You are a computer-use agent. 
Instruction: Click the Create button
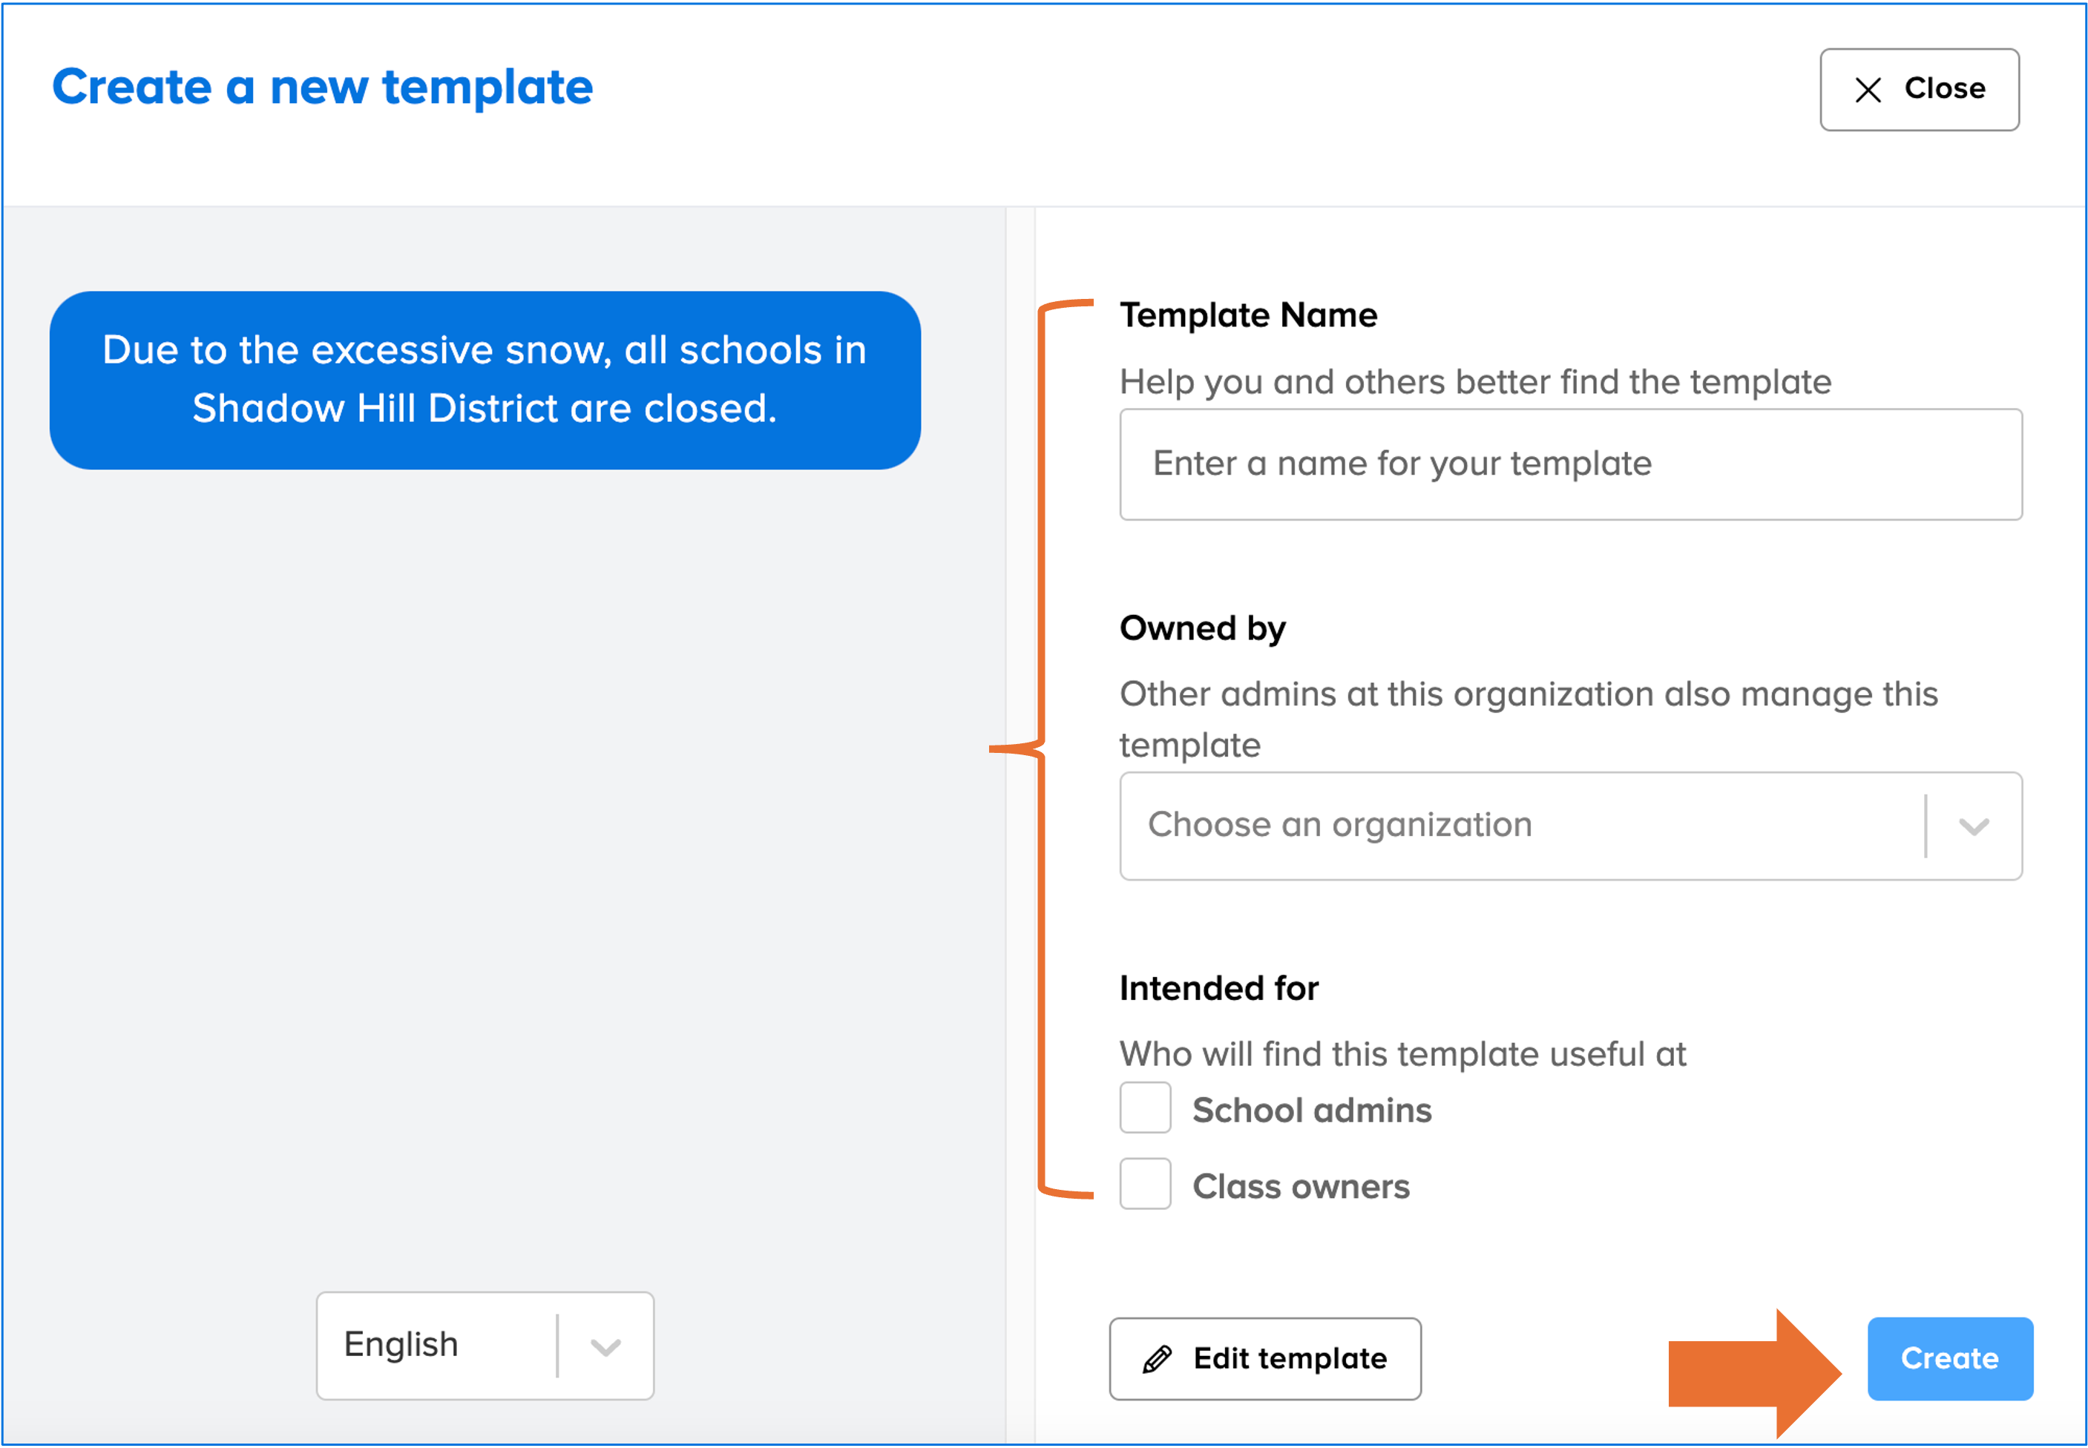[x=1949, y=1358]
